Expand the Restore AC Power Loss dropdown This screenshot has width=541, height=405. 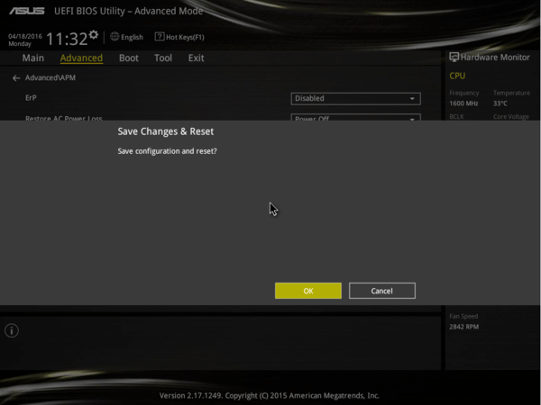(x=355, y=118)
